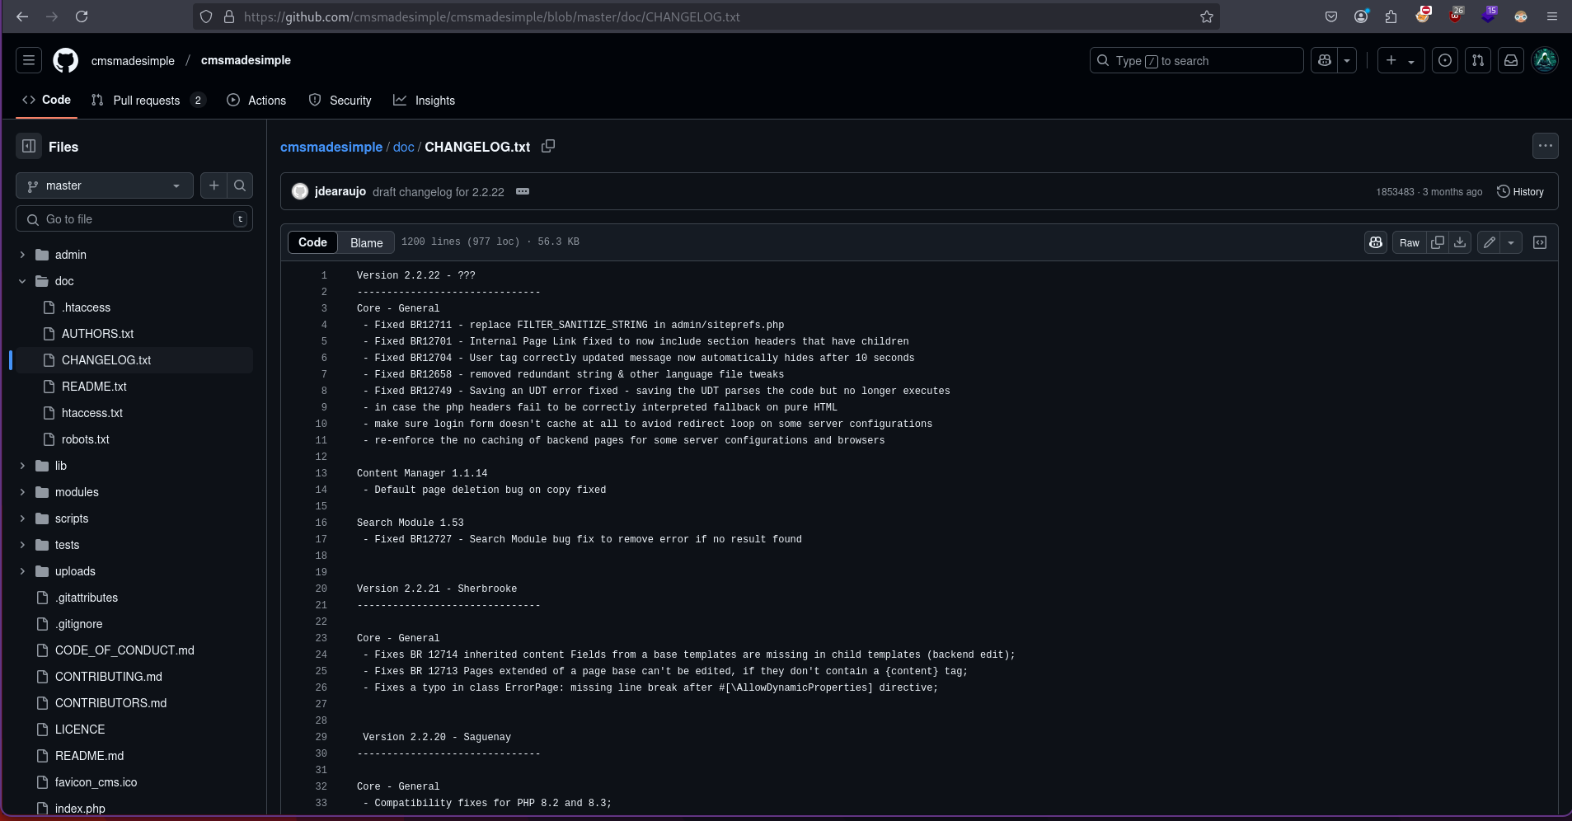Open Copilot dropdown arrow in header
The width and height of the screenshot is (1572, 821).
pos(1347,60)
